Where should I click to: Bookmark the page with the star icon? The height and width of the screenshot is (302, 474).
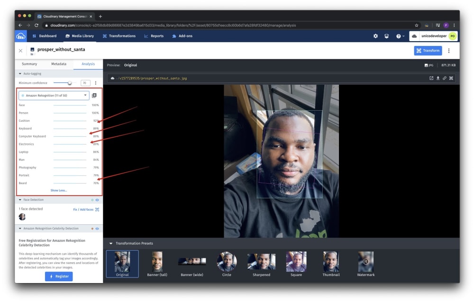click(416, 26)
